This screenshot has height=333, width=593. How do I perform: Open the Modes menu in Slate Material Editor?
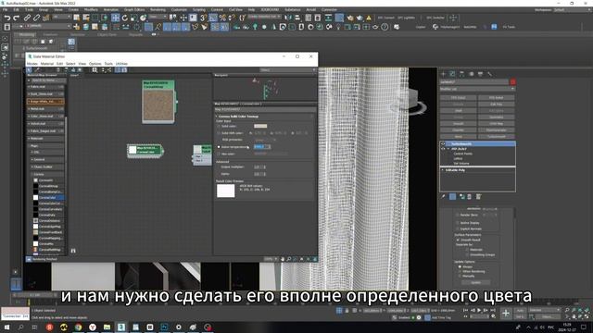tap(32, 64)
